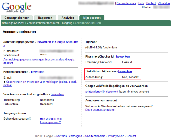Click the Wachtwoord masked asterisks value
Screen dimensions: 171x140
click(43, 55)
